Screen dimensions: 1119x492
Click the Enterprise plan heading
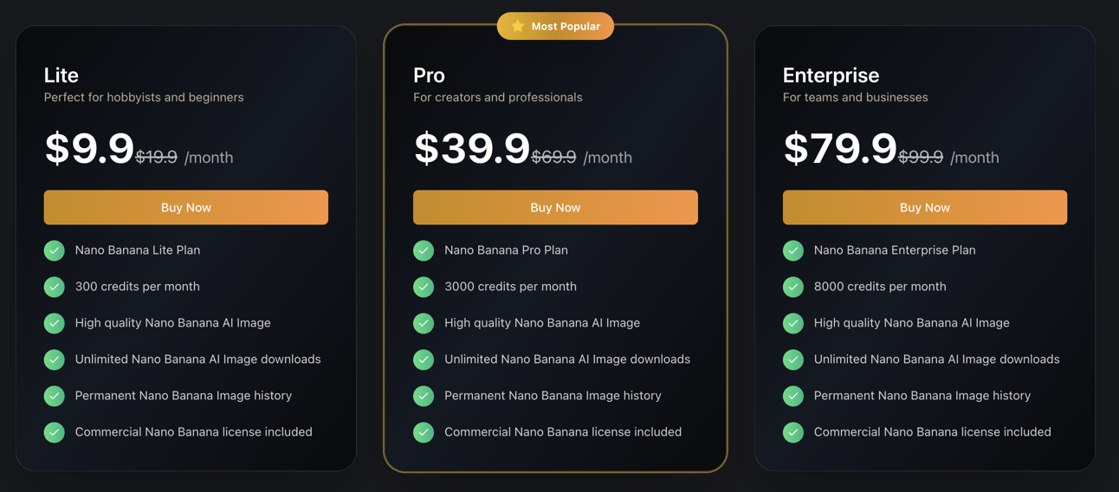(x=831, y=75)
